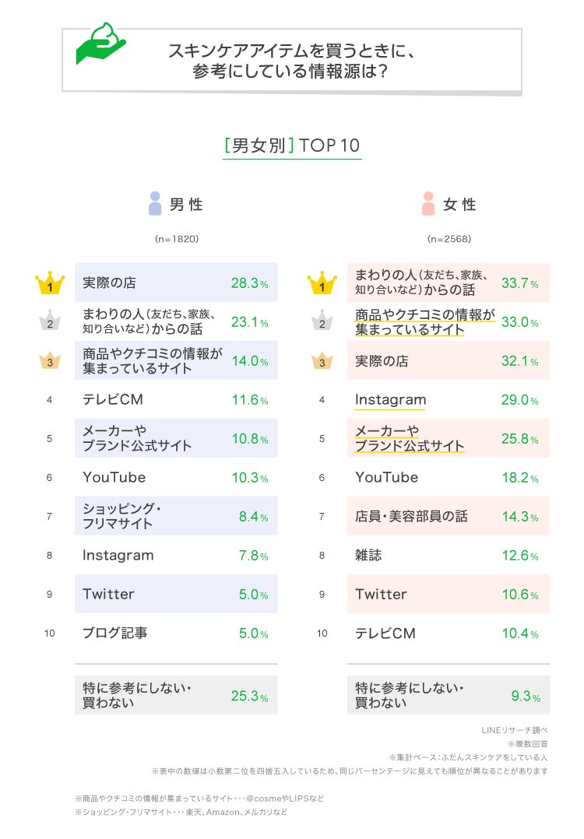Select YouTube 10.3% in the men's list
Screen dimensions: 584x839
(x=176, y=477)
